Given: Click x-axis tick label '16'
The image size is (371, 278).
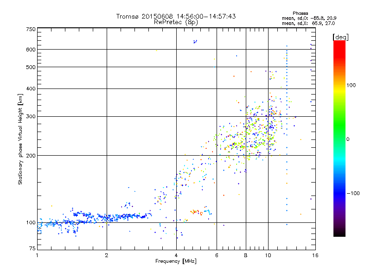Looking at the screenshot, I should 315,255.
